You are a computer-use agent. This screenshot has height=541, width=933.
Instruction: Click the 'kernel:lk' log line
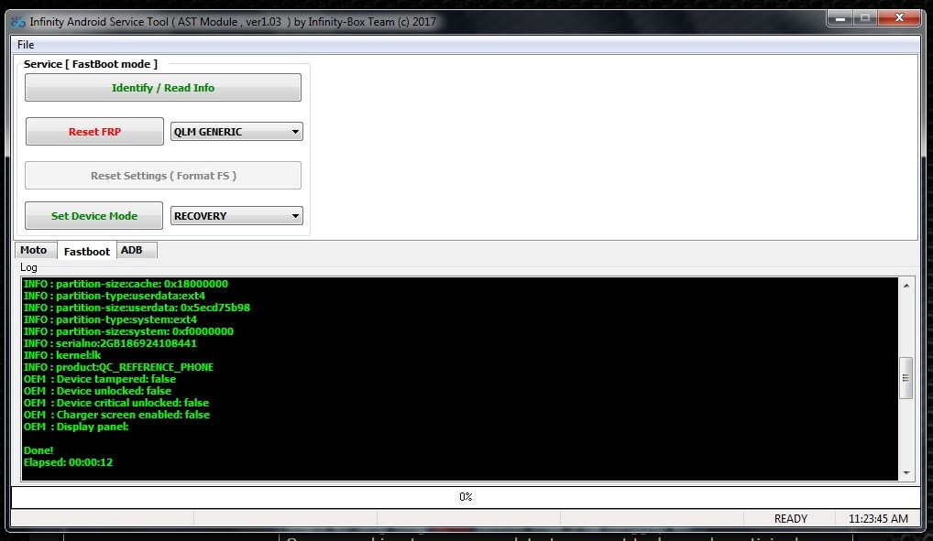tap(62, 355)
